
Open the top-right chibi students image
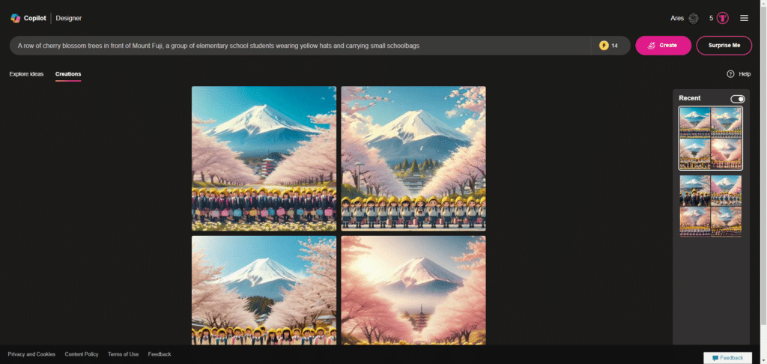[x=413, y=158]
